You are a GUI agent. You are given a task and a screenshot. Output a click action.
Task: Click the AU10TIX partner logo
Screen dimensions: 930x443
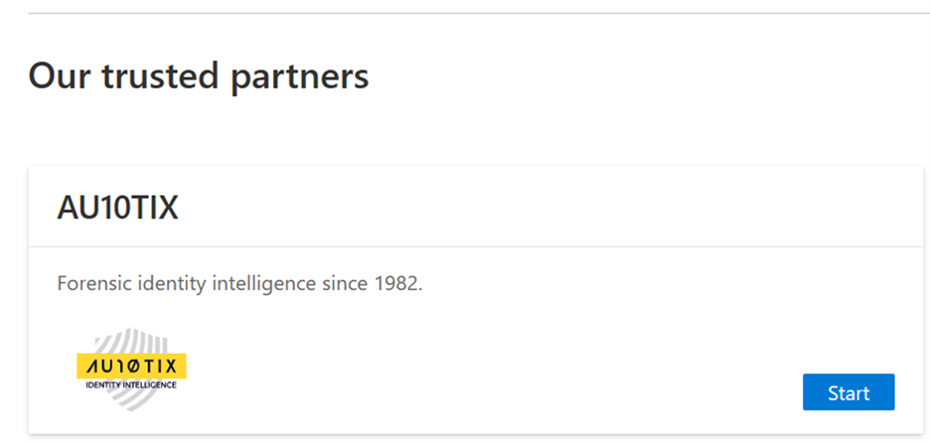132,370
